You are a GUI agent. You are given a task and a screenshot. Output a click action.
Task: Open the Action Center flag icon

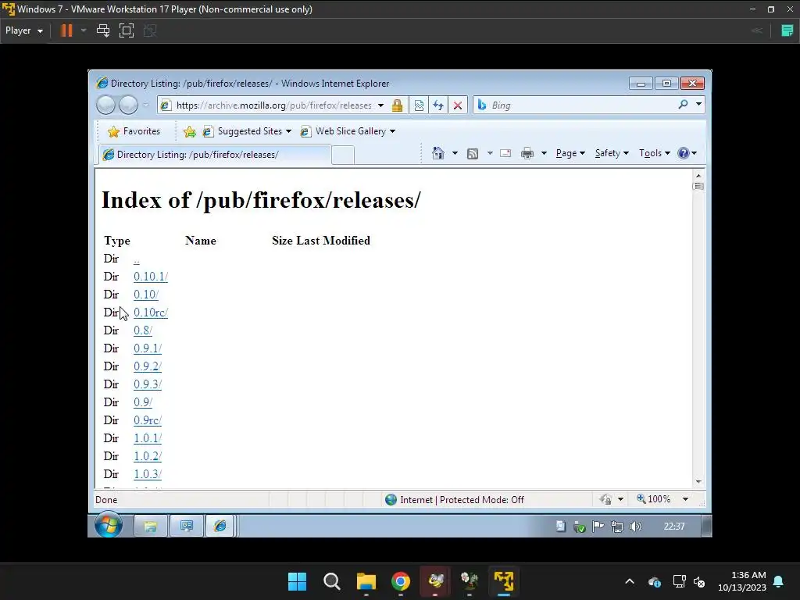point(598,527)
